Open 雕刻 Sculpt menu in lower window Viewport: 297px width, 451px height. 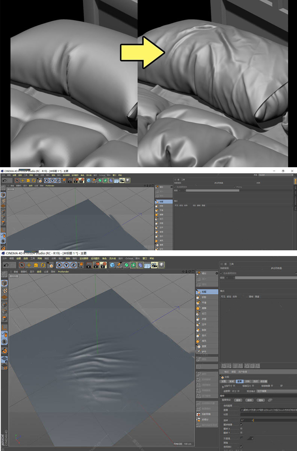(75, 259)
